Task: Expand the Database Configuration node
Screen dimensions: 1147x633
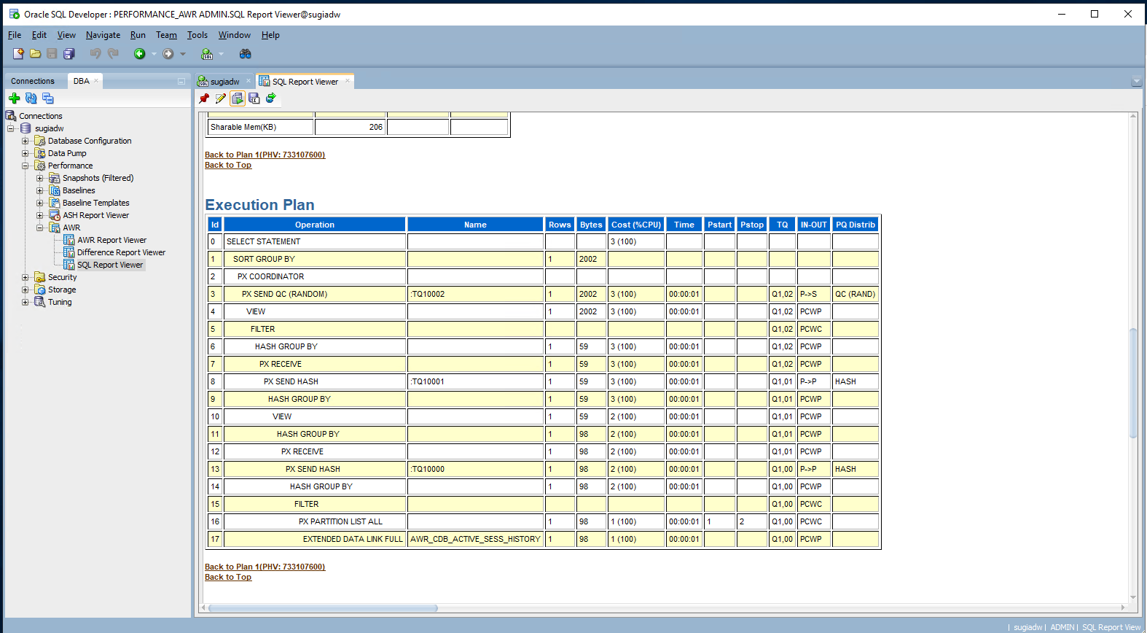Action: tap(26, 141)
